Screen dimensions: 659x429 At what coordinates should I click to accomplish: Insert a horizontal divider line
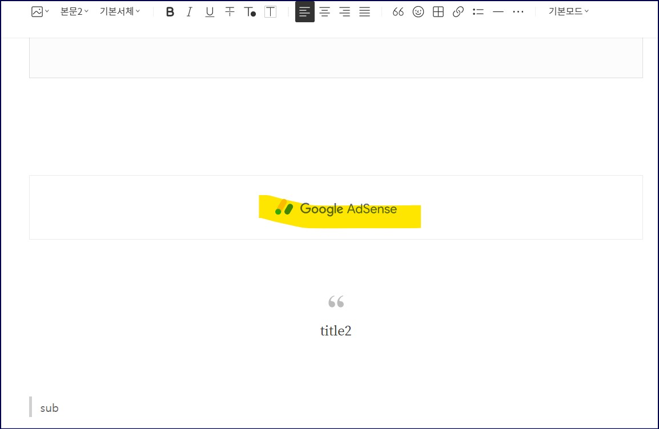498,12
